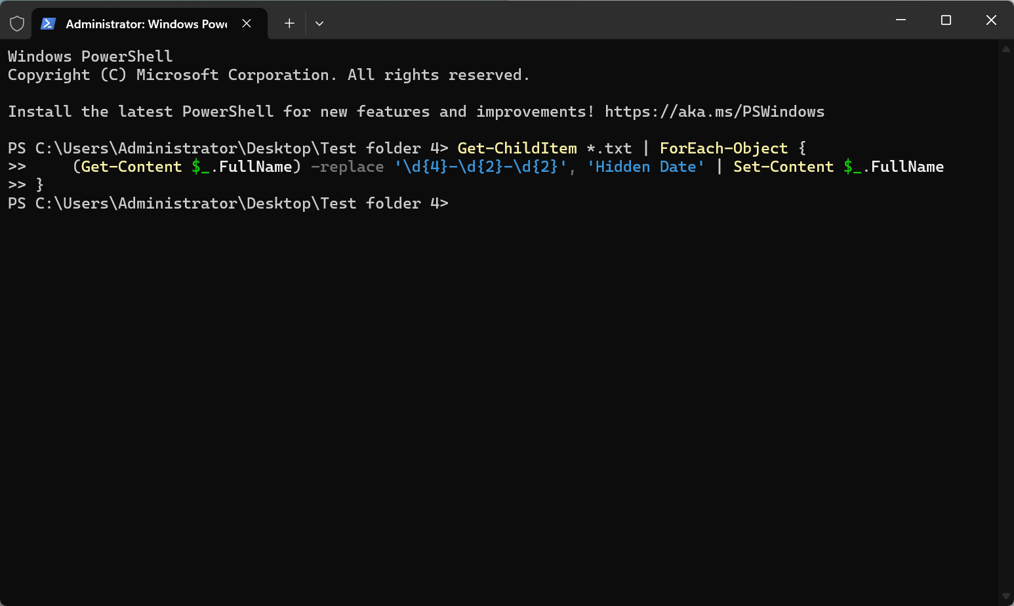
Task: Click the regex pattern '\d{4}-\d{2}-\d{2}' string
Action: point(480,167)
